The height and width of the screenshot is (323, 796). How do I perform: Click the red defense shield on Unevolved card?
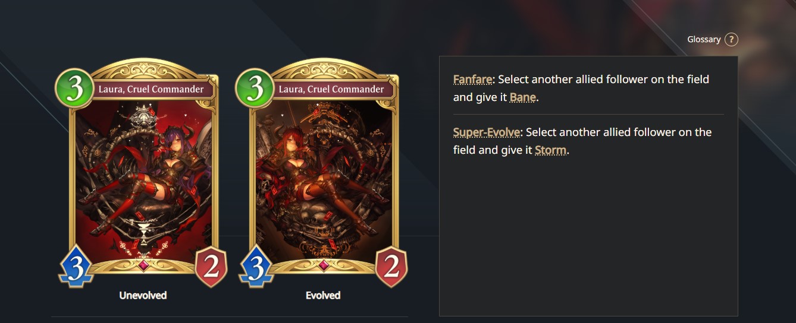211,267
